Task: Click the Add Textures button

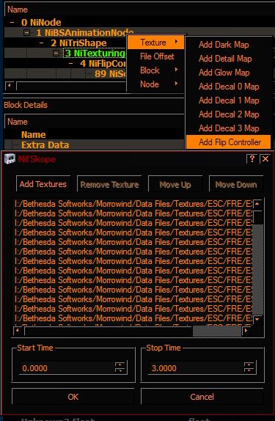Action: (43, 184)
